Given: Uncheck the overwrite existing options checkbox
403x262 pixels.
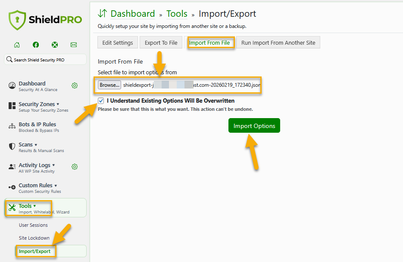Looking at the screenshot, I should 101,101.
